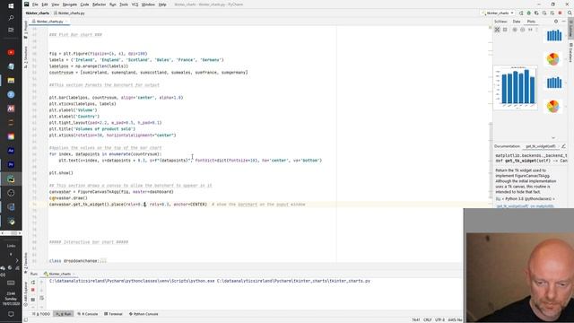Click the Profile run icon

(544, 13)
